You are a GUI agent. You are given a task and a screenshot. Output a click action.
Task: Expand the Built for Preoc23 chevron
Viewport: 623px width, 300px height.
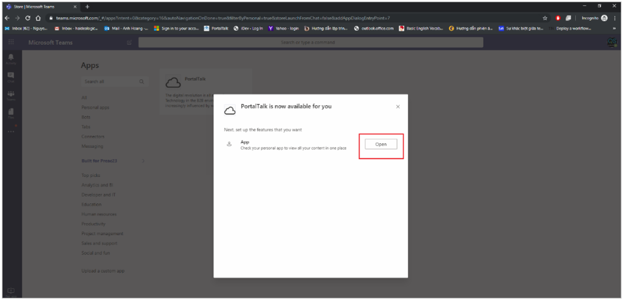pyautogui.click(x=143, y=161)
